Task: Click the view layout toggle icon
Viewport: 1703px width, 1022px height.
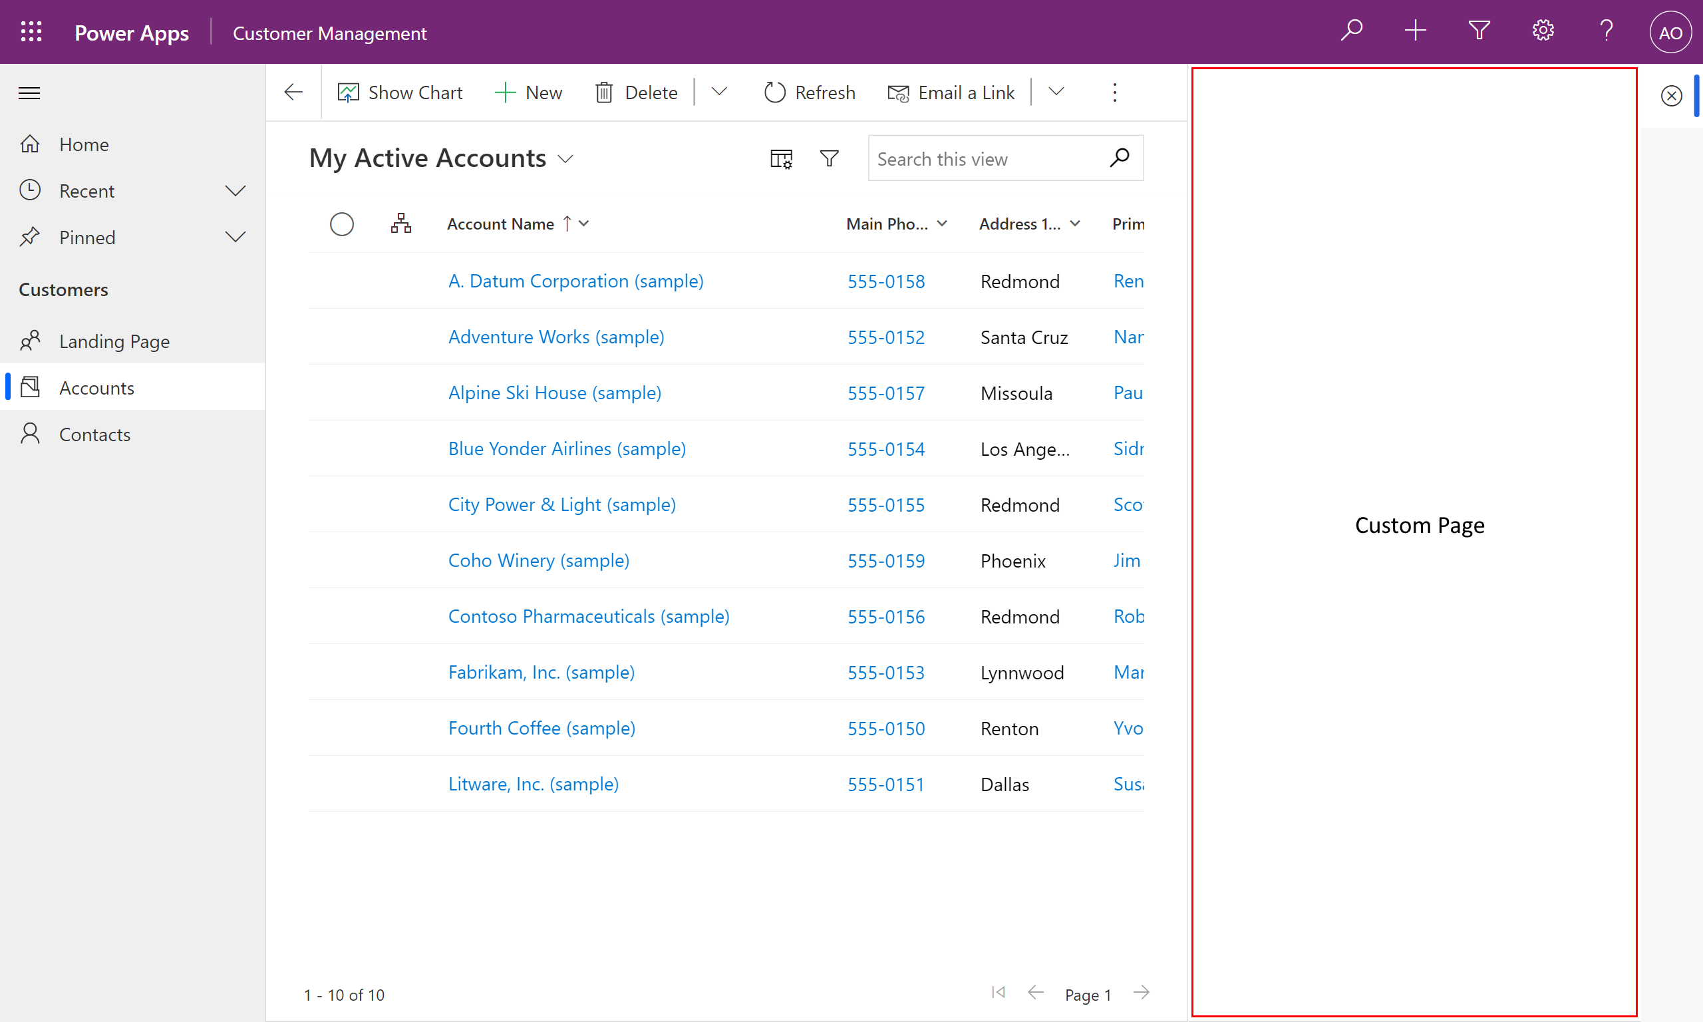Action: [x=781, y=158]
